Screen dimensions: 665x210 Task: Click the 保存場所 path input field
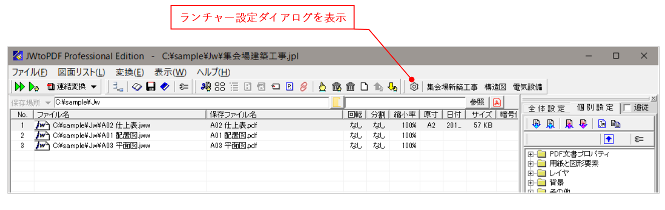191,102
